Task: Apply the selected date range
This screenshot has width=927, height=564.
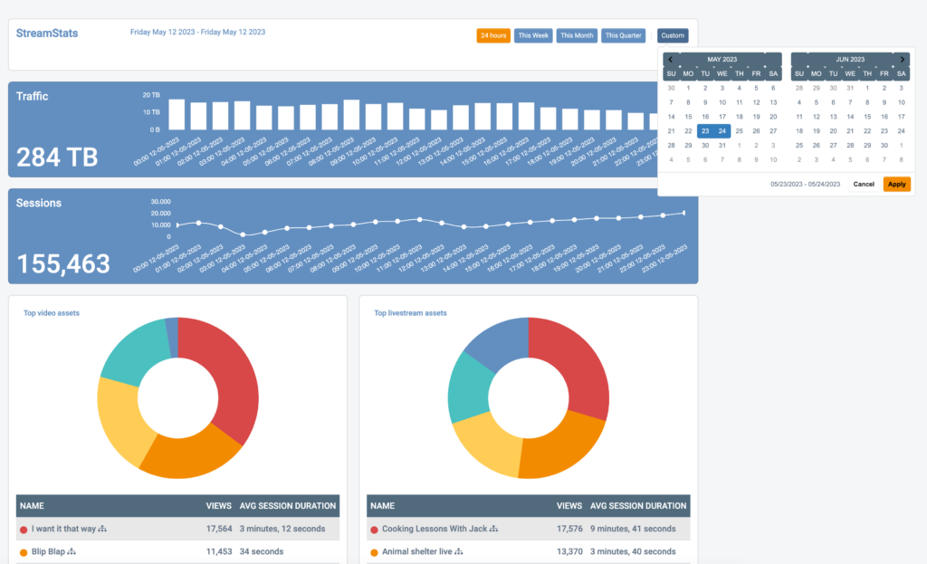Action: coord(896,184)
